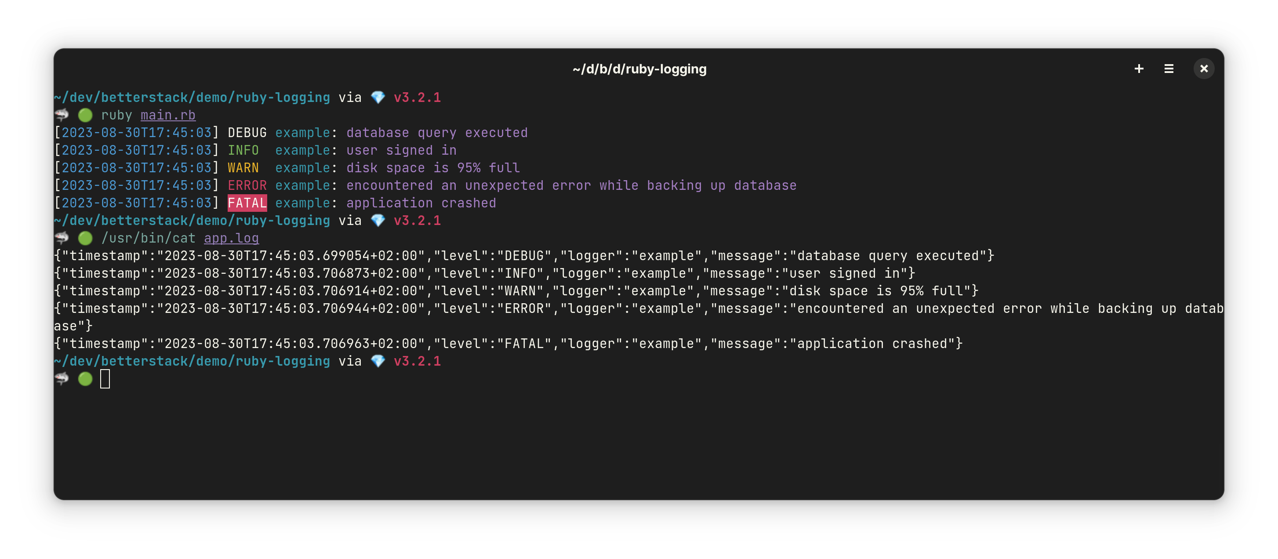This screenshot has height=559, width=1278.
Task: Click the white DEBUG level label
Action: [x=247, y=132]
